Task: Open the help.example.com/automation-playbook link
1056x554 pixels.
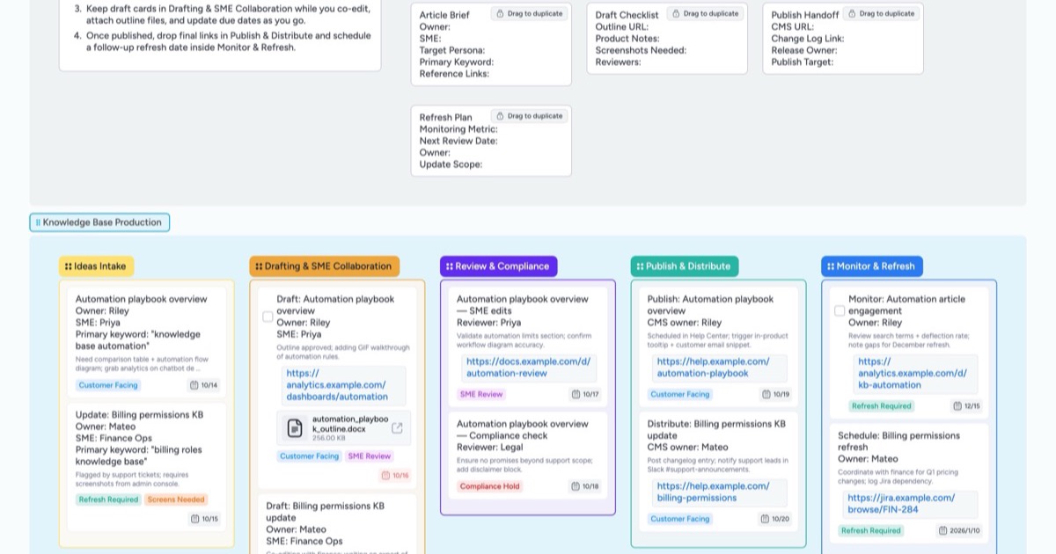Action: coord(714,368)
